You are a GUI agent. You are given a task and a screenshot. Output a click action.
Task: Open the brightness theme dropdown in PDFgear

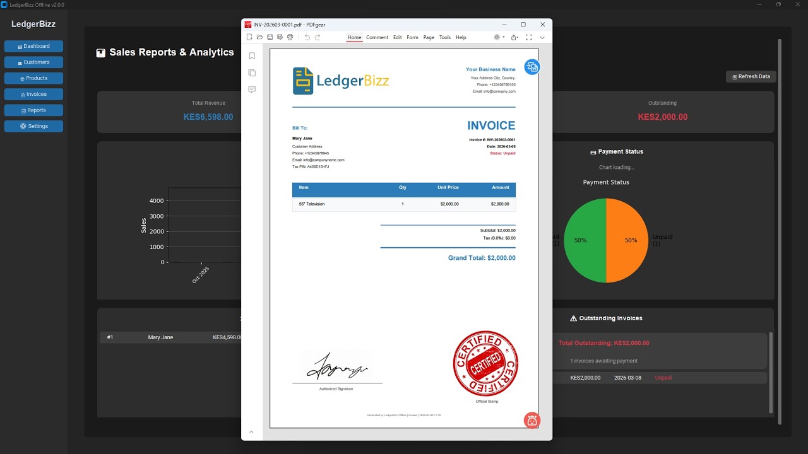click(499, 37)
